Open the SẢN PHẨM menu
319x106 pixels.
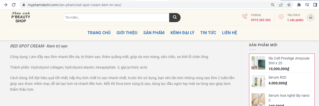154,33
